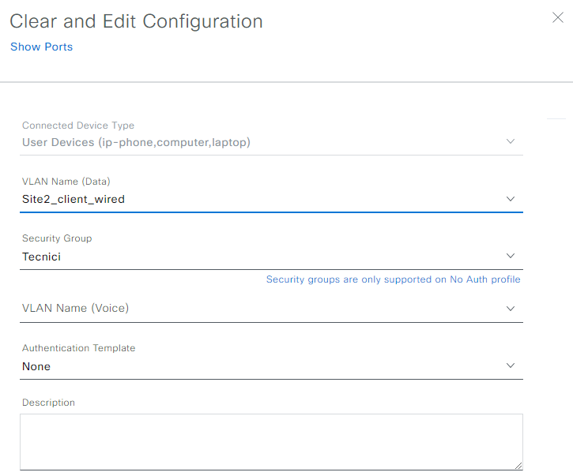The image size is (573, 476).
Task: Open the Site2_client_wired VLAN dropdown
Action: pyautogui.click(x=74, y=199)
